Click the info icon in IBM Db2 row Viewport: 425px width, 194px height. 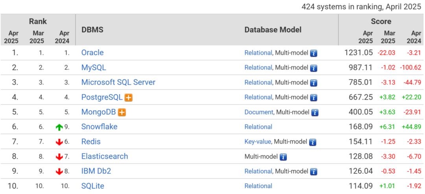pyautogui.click(x=314, y=172)
